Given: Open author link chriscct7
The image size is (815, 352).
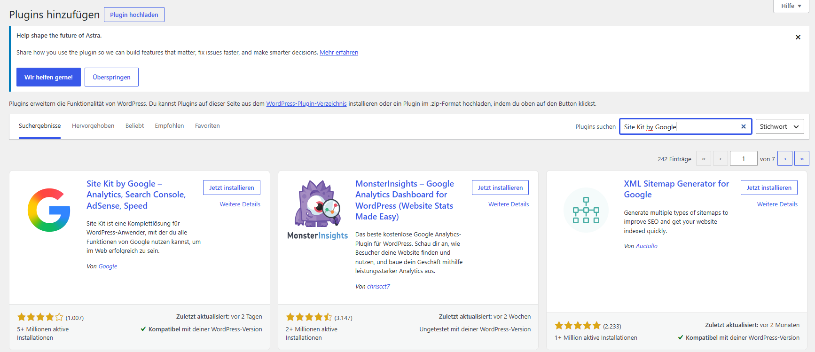Looking at the screenshot, I should pos(378,287).
